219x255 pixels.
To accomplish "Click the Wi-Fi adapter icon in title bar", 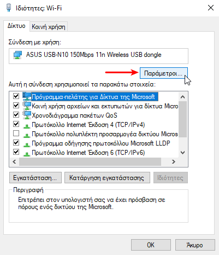I will pos(9,8).
